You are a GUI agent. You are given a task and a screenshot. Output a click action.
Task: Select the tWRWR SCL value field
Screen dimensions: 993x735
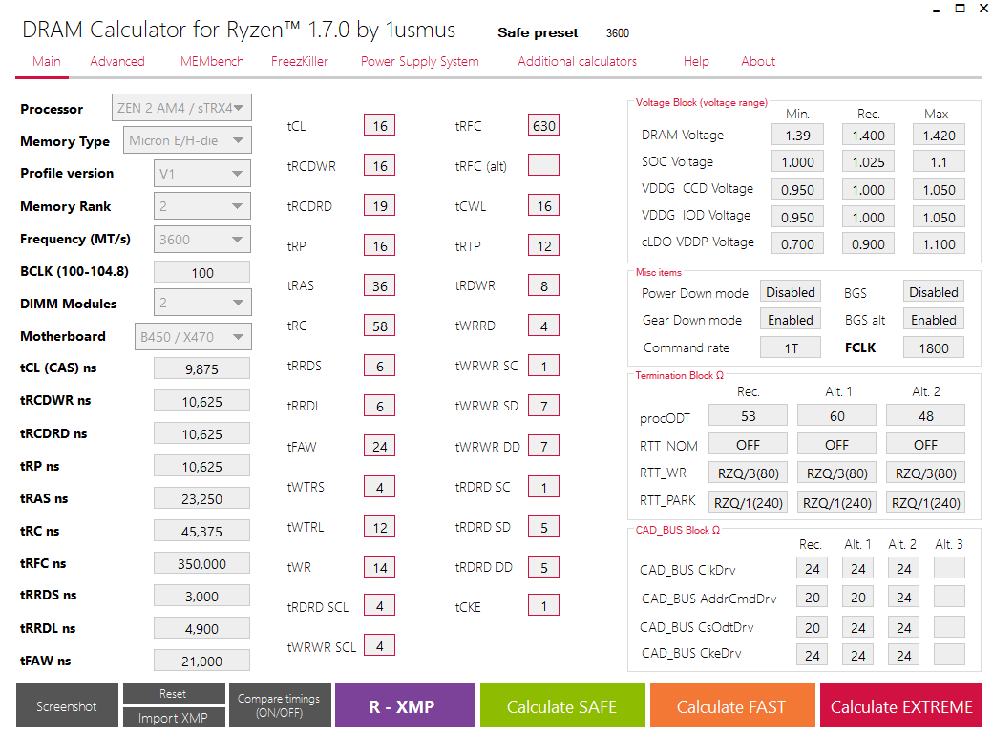379,645
